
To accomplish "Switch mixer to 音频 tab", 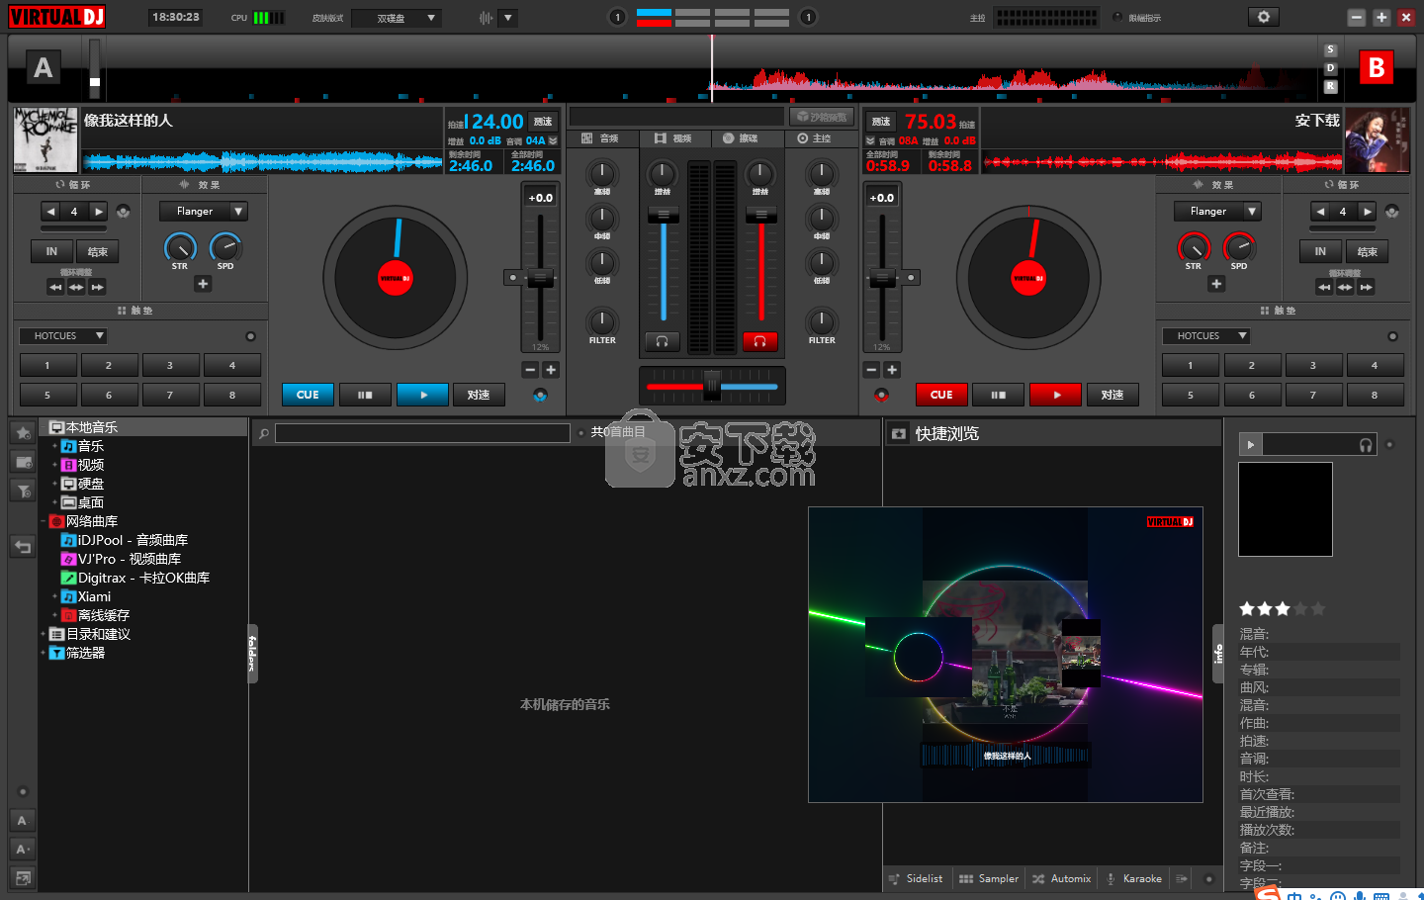I will [601, 138].
